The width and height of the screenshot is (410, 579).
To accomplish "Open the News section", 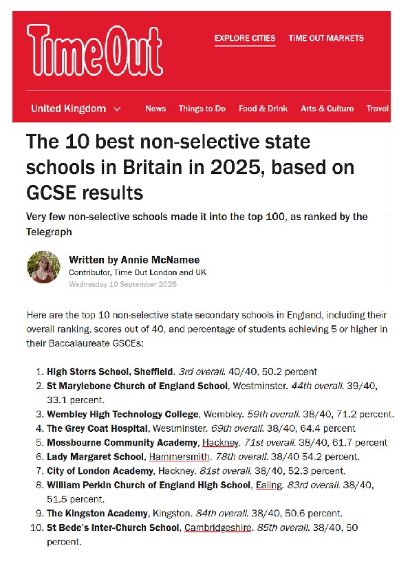I will 155,108.
